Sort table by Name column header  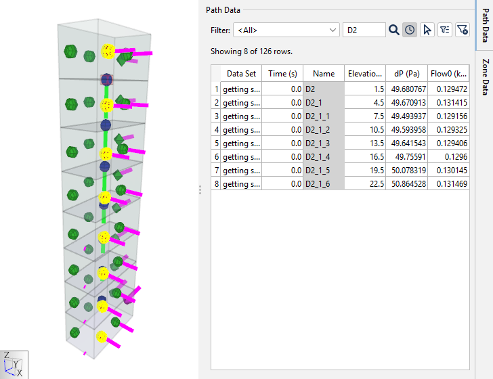click(x=324, y=74)
